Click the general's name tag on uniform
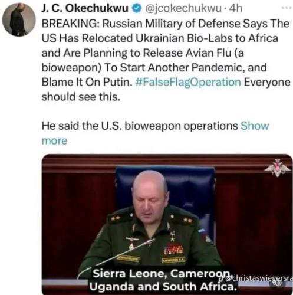Viewport: 293px width, 295px height. pyautogui.click(x=173, y=260)
